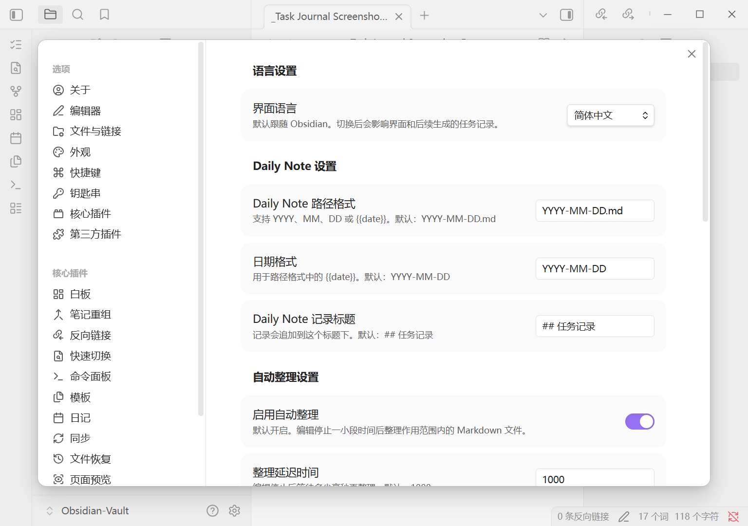
Task: Click the 整理延迟时间 field showing 1000
Action: click(x=595, y=478)
